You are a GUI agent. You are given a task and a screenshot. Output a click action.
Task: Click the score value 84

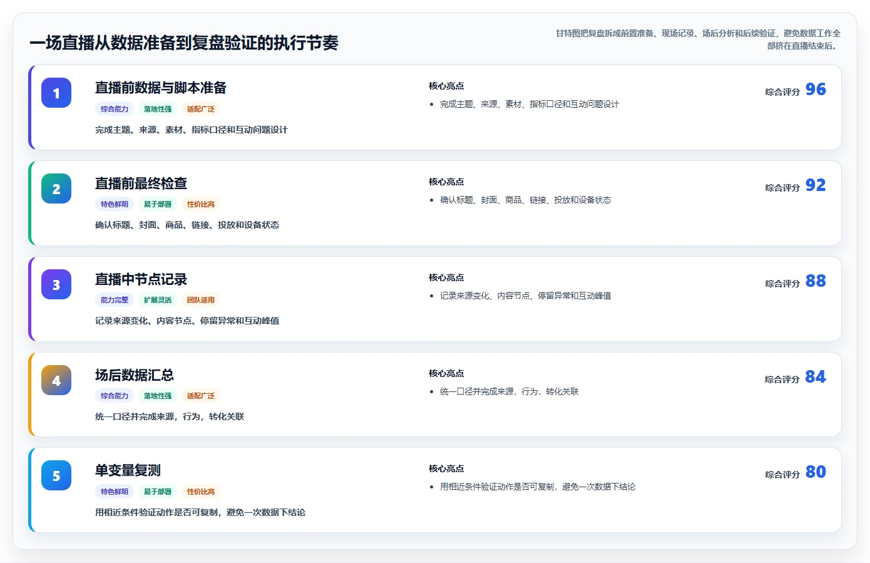(x=816, y=377)
